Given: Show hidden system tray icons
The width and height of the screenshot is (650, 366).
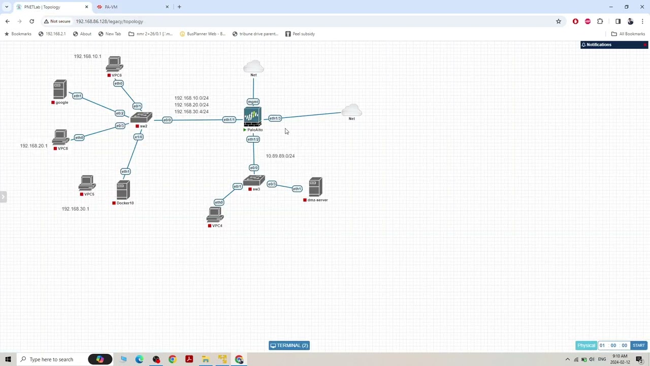Looking at the screenshot, I should [568, 359].
